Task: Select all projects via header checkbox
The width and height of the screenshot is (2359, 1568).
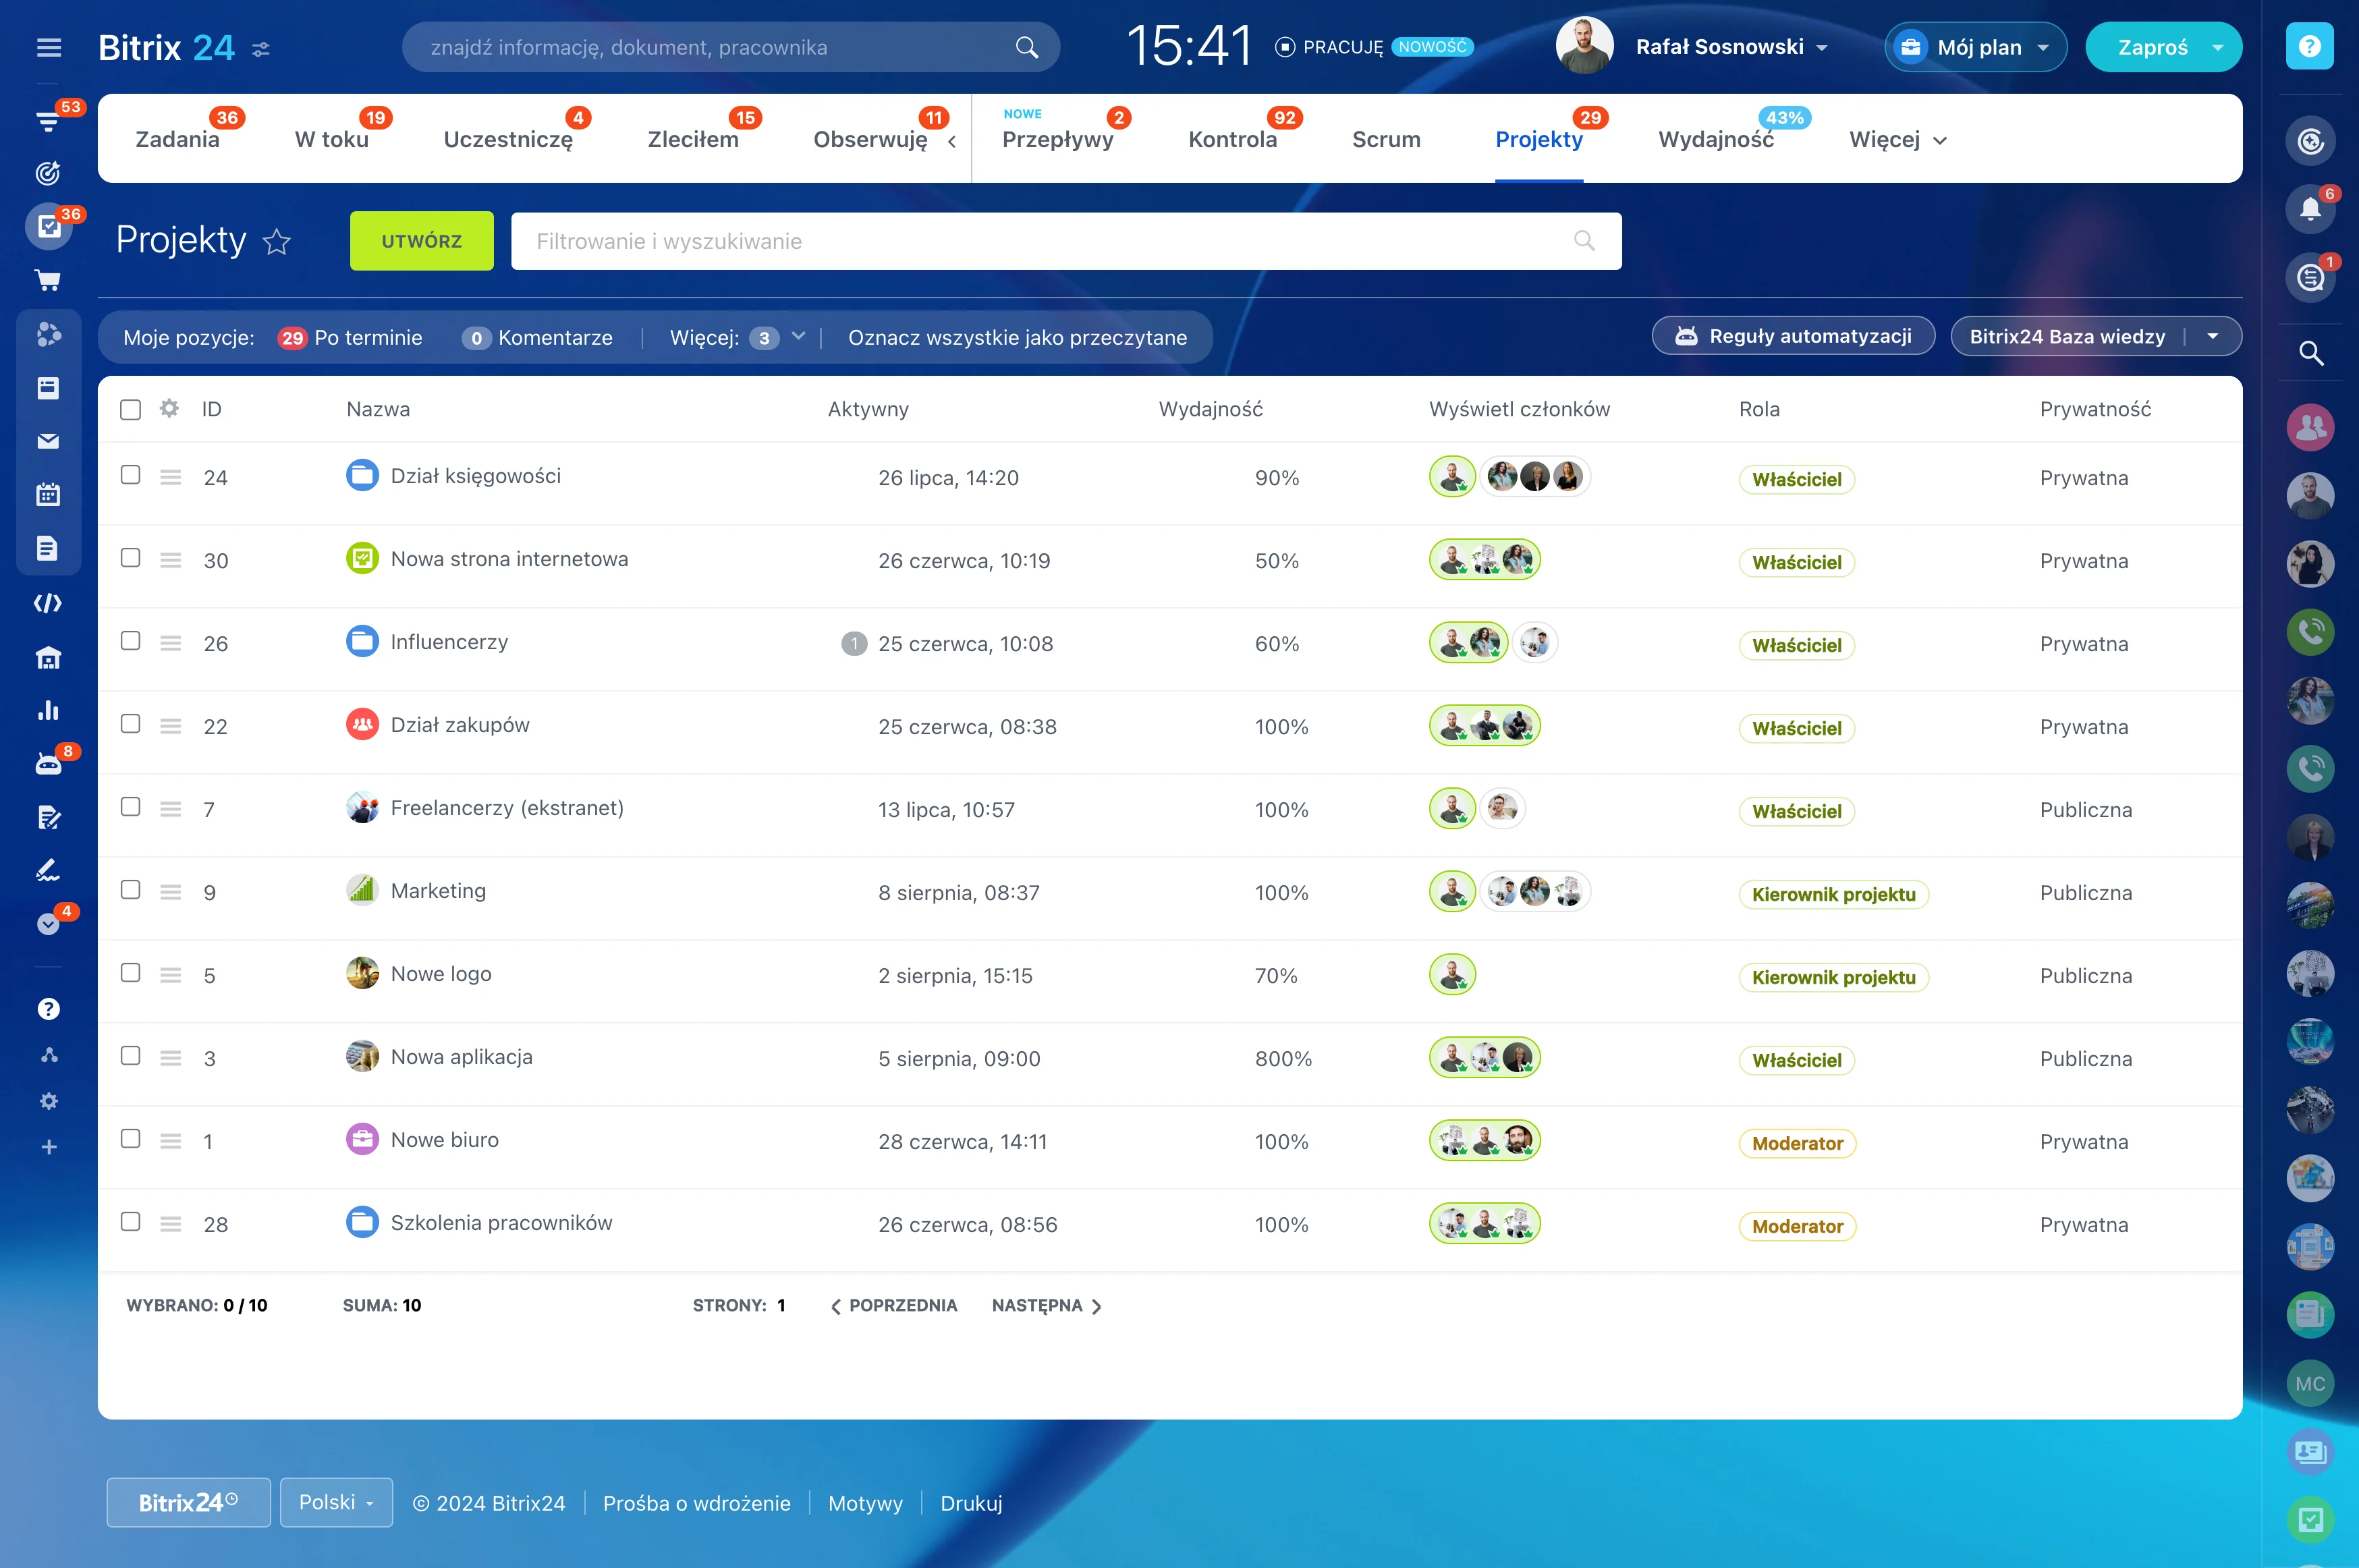Action: point(131,409)
